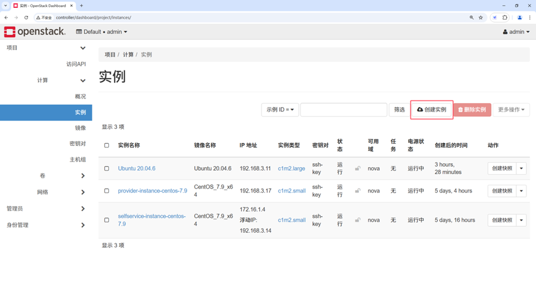Image resolution: width=536 pixels, height=290 pixels.
Task: Open the 更多操作 dropdown
Action: [511, 110]
